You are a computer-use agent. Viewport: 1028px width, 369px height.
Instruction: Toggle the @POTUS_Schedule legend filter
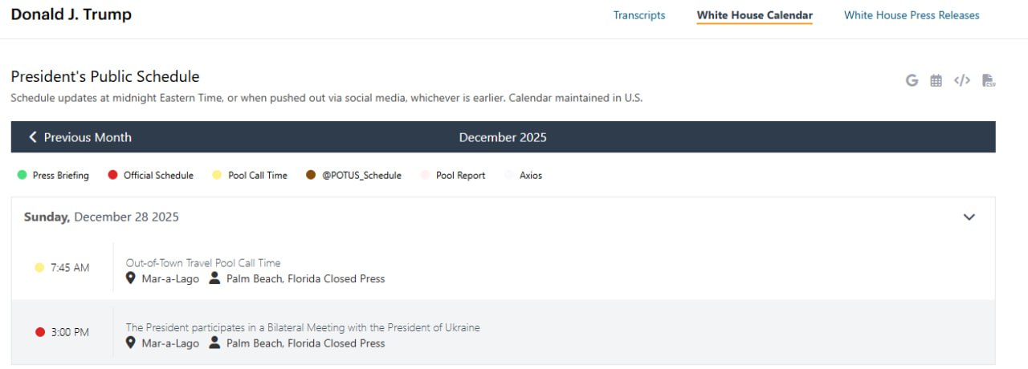point(353,175)
